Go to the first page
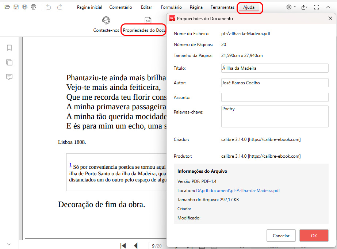Viewport: 337px width, 249px height. tap(123, 246)
